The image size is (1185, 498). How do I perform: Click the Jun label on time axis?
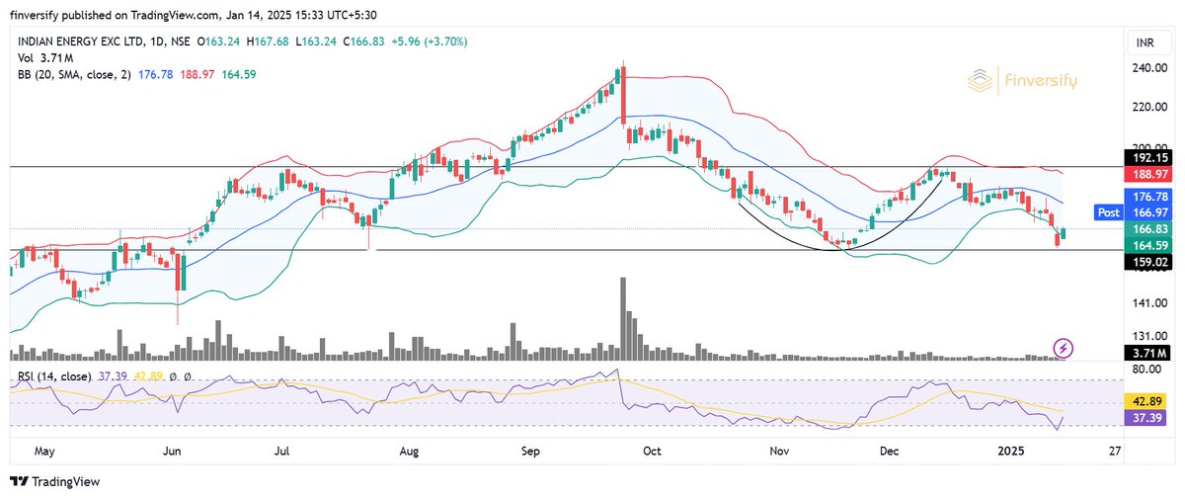[x=172, y=451]
